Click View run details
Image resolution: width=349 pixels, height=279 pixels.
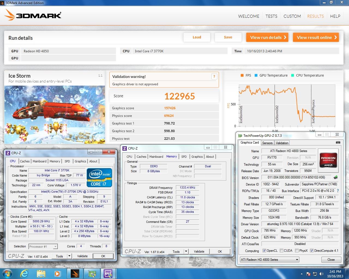click(x=268, y=37)
